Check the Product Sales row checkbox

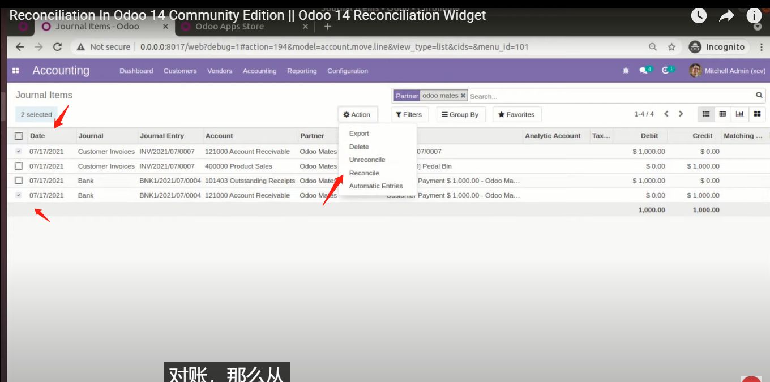point(19,166)
